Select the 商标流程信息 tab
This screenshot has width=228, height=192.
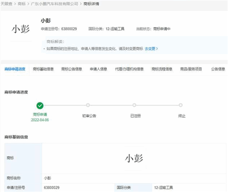(162, 69)
